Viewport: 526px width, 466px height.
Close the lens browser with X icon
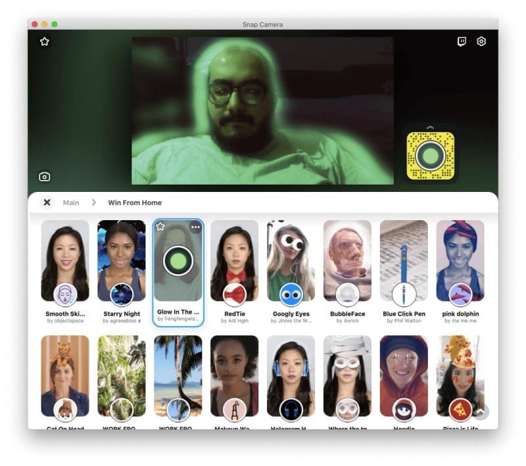(x=47, y=202)
